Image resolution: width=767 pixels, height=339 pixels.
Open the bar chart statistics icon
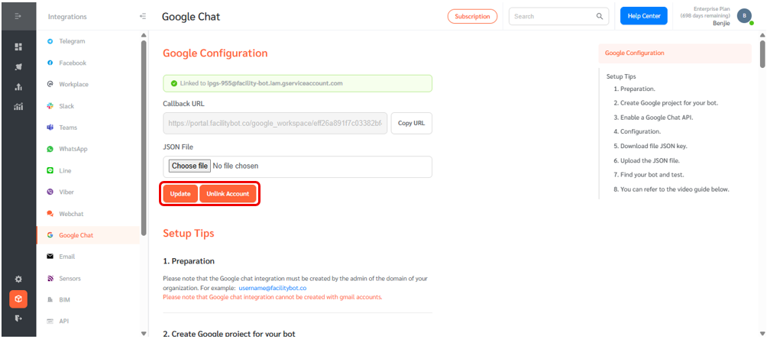click(x=18, y=107)
